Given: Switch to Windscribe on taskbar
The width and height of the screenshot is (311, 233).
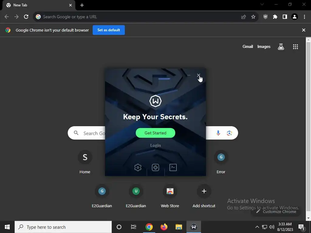Looking at the screenshot, I should point(194,227).
